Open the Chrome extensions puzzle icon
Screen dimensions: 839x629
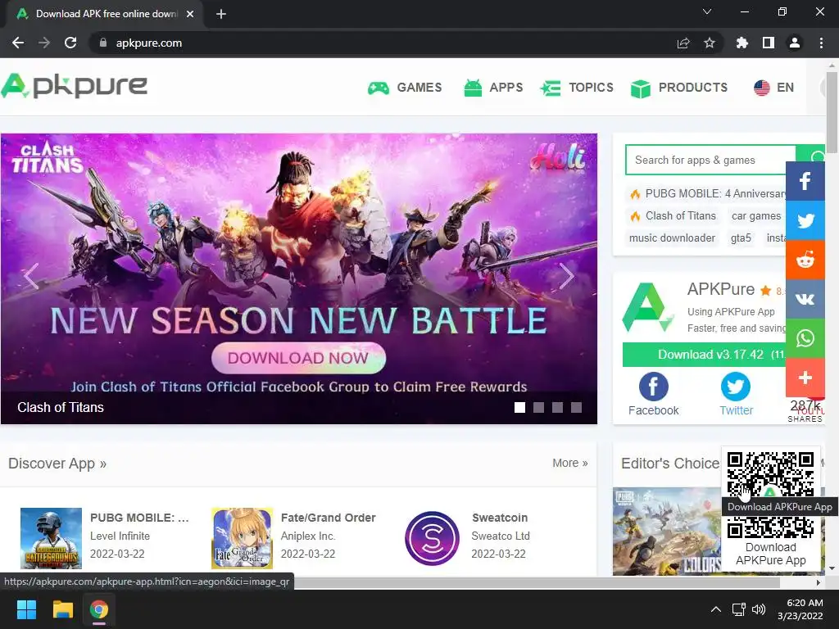[741, 43]
